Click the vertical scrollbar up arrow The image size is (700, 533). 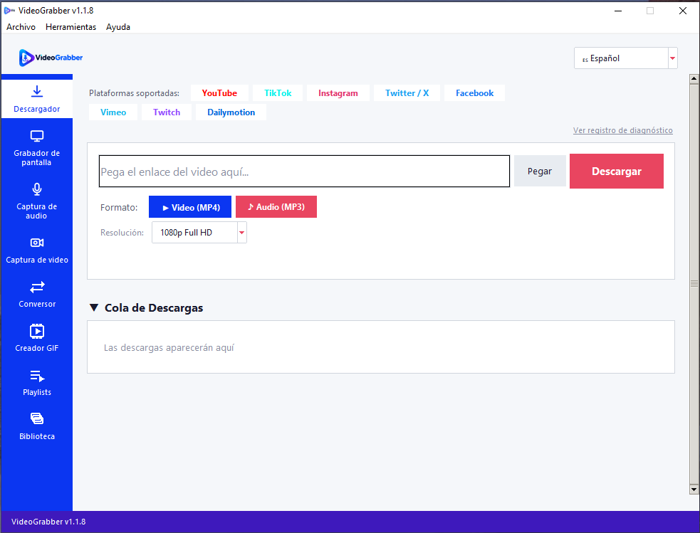(694, 80)
